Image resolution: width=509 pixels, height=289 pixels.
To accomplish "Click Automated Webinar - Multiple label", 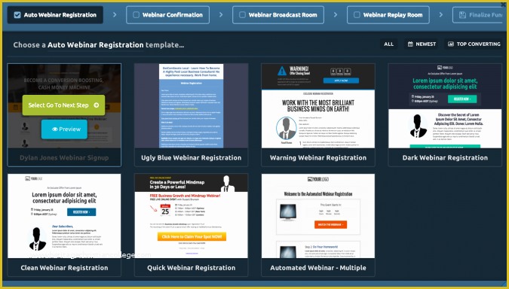I will 318,268.
